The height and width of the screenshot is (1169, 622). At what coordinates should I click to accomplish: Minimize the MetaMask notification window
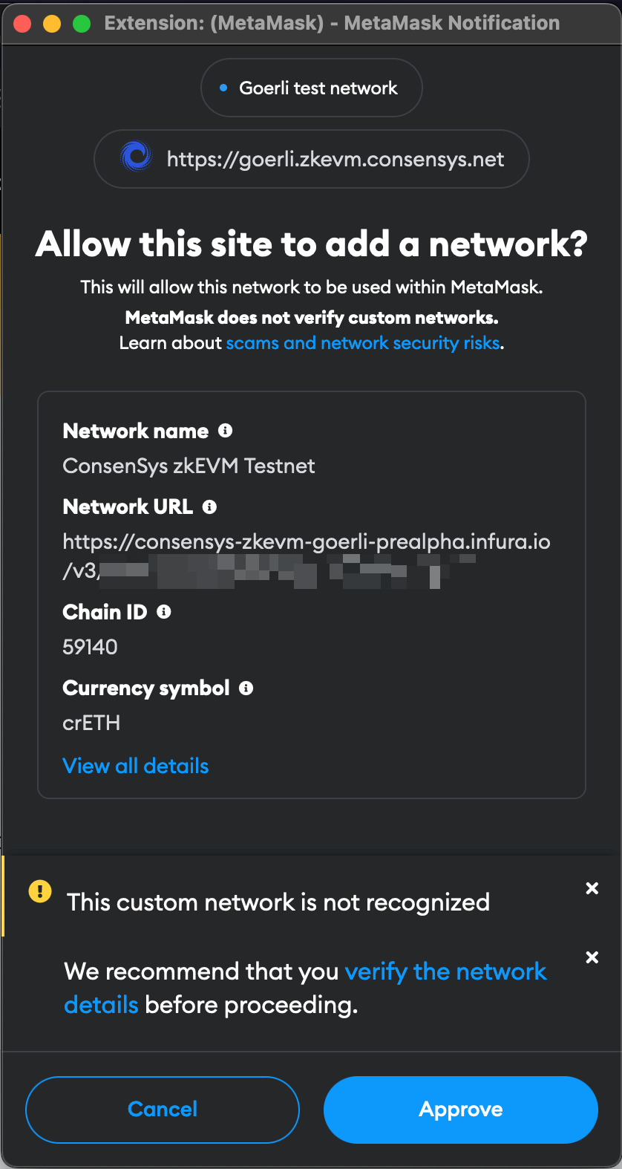(x=50, y=22)
